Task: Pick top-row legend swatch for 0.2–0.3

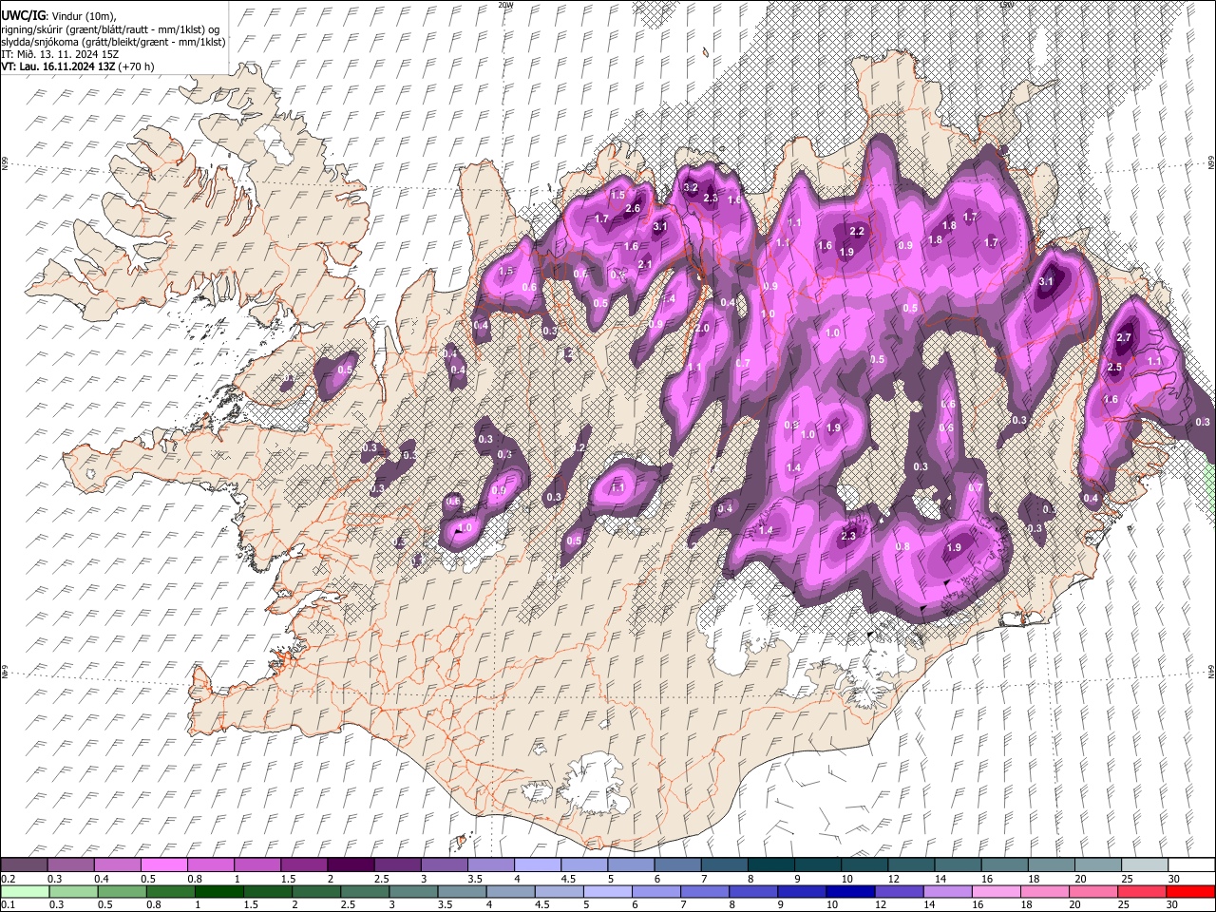Action: 25,864
